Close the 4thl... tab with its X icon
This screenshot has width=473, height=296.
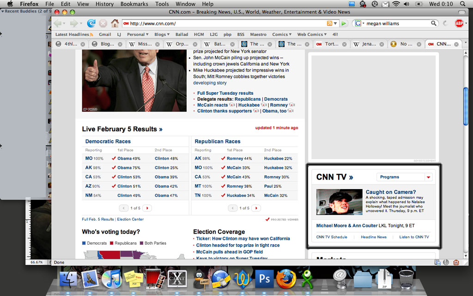83,44
